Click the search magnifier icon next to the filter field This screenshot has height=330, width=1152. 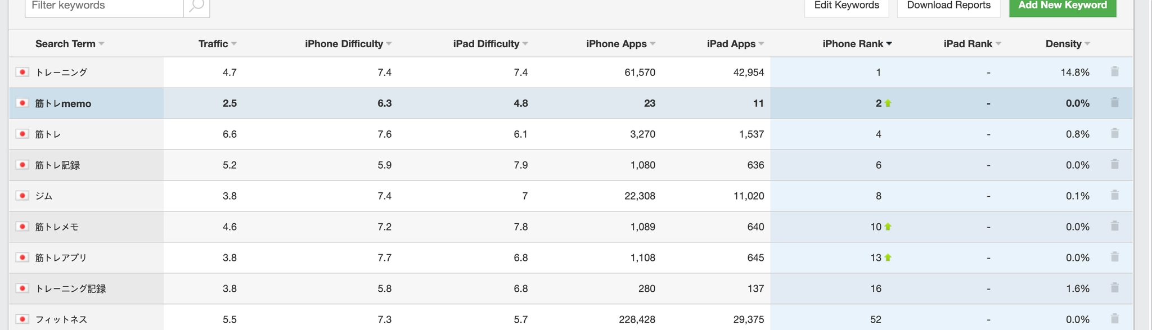[x=197, y=6]
